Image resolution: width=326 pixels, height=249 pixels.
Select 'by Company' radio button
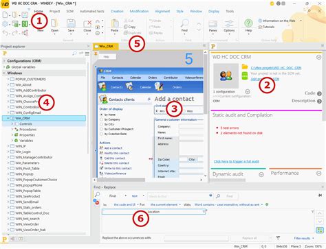point(101,119)
